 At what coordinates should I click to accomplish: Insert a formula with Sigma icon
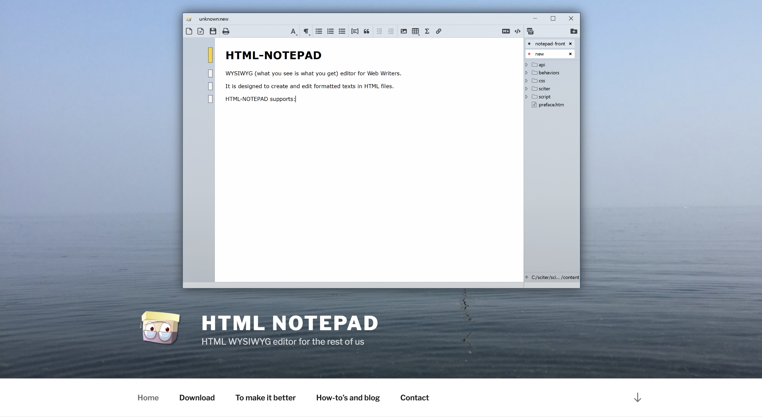coord(427,31)
